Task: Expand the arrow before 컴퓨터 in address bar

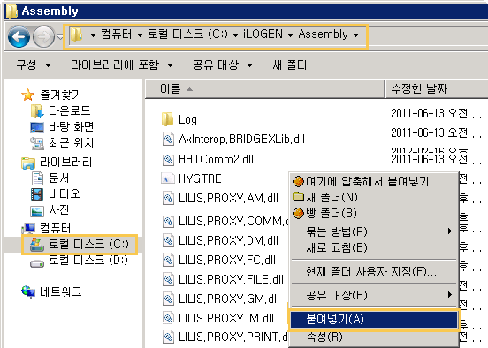Action: (93, 35)
